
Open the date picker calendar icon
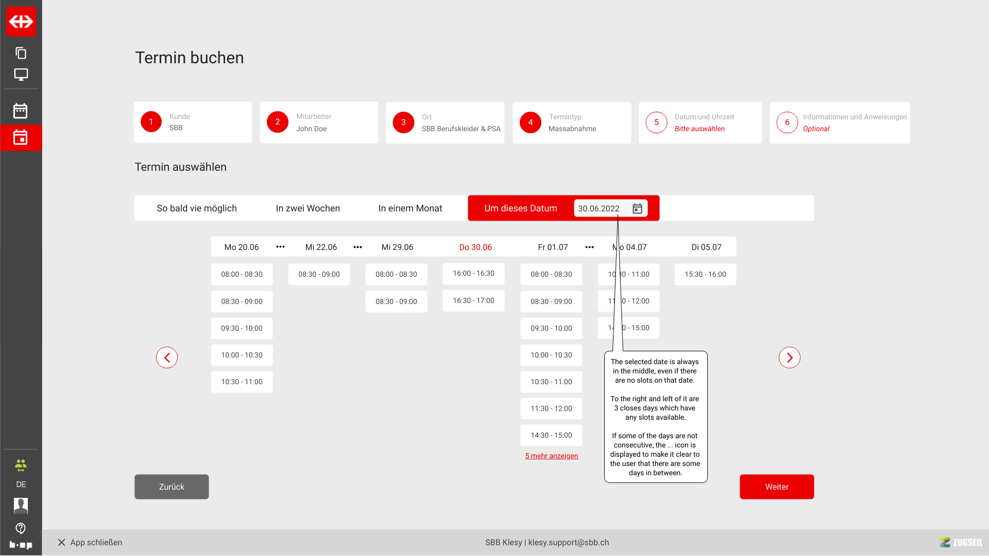(x=637, y=208)
